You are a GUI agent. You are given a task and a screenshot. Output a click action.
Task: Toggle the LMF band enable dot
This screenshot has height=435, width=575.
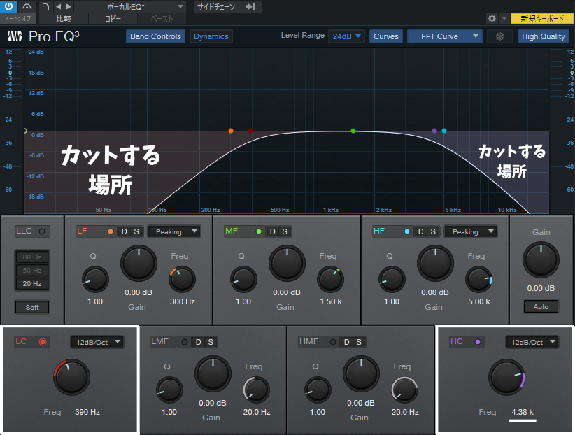(x=185, y=342)
